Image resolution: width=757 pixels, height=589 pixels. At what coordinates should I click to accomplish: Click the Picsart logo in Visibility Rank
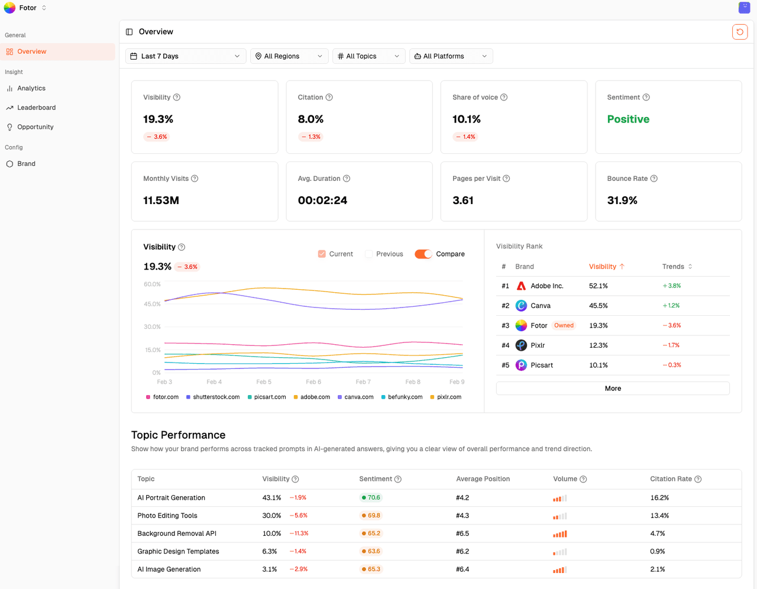[x=521, y=365]
